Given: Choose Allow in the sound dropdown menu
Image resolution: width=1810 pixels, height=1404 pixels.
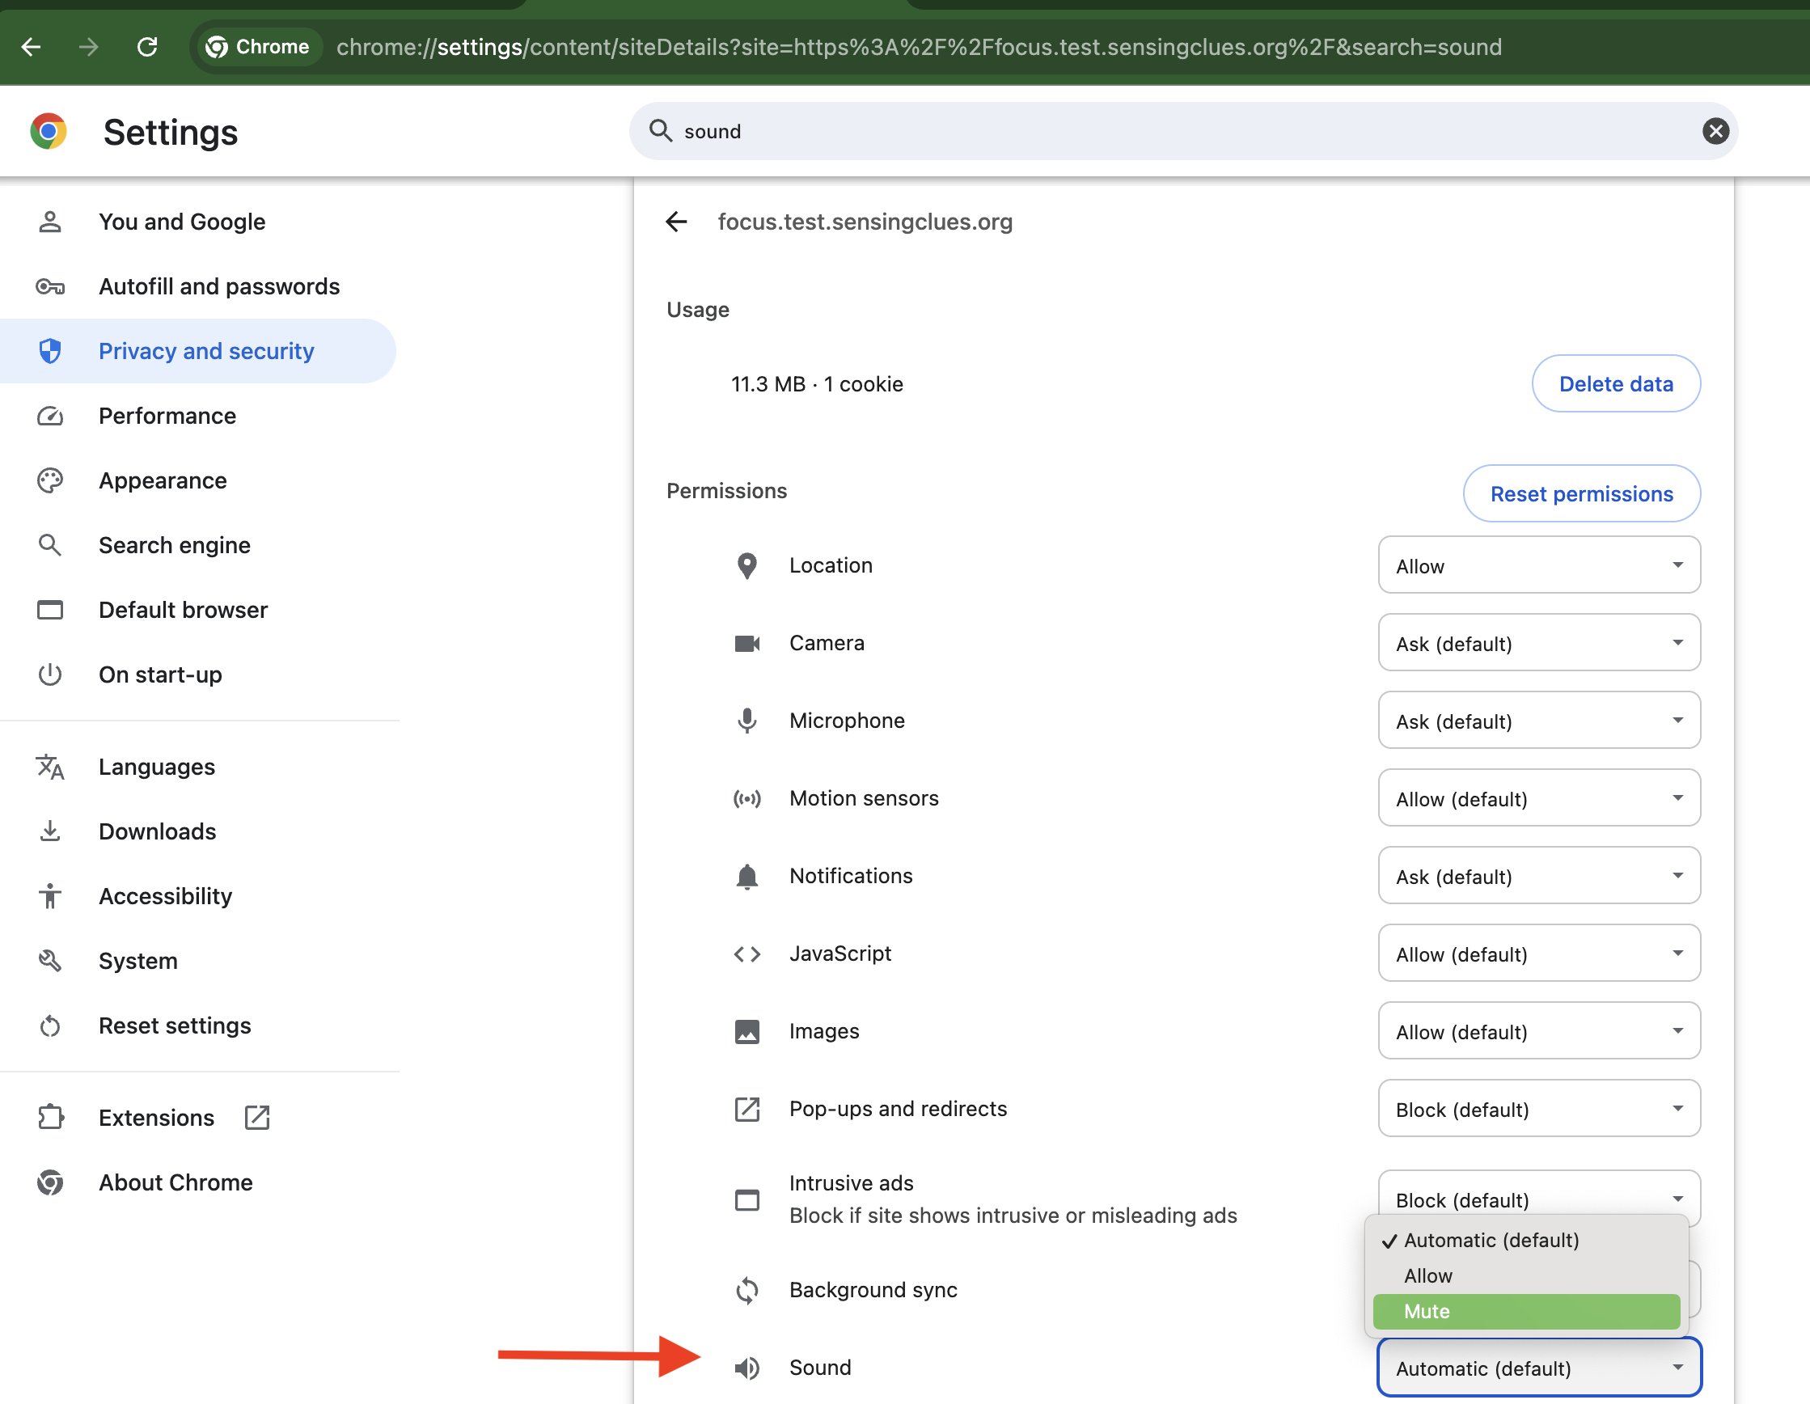Looking at the screenshot, I should pyautogui.click(x=1428, y=1275).
